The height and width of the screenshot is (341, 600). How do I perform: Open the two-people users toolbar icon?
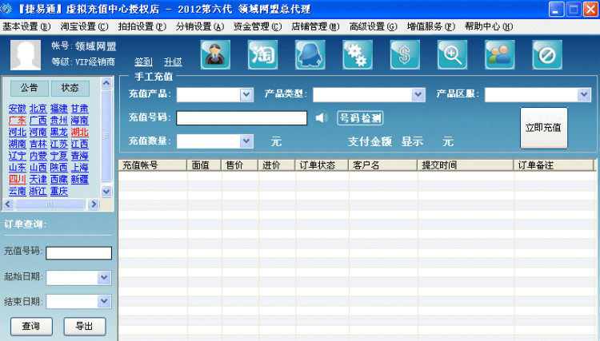click(x=500, y=54)
